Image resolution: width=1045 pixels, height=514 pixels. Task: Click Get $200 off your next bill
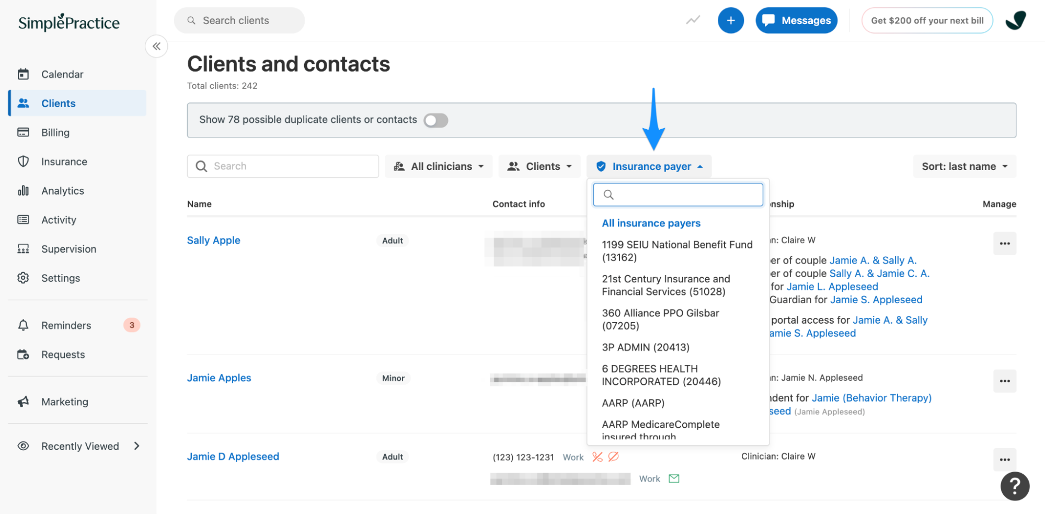pos(927,20)
